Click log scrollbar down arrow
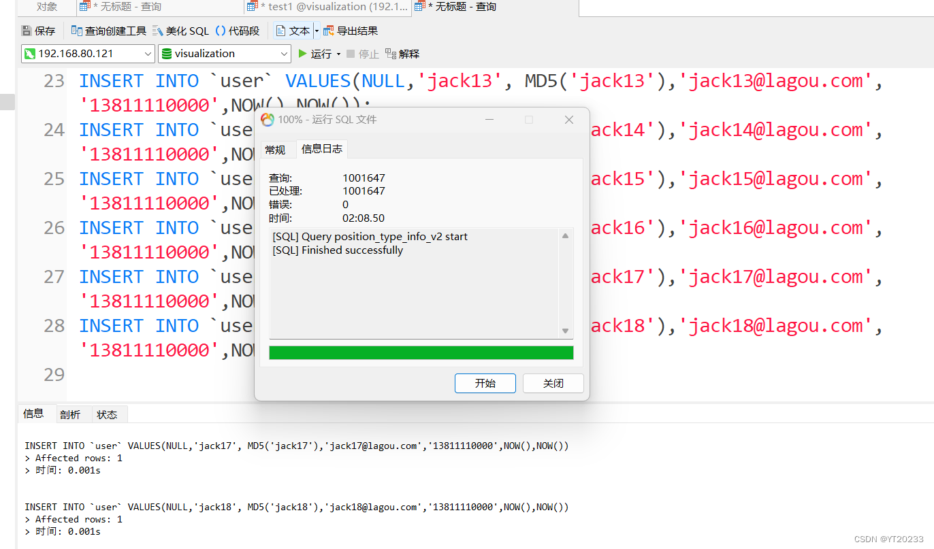Image resolution: width=934 pixels, height=549 pixels. (x=565, y=331)
